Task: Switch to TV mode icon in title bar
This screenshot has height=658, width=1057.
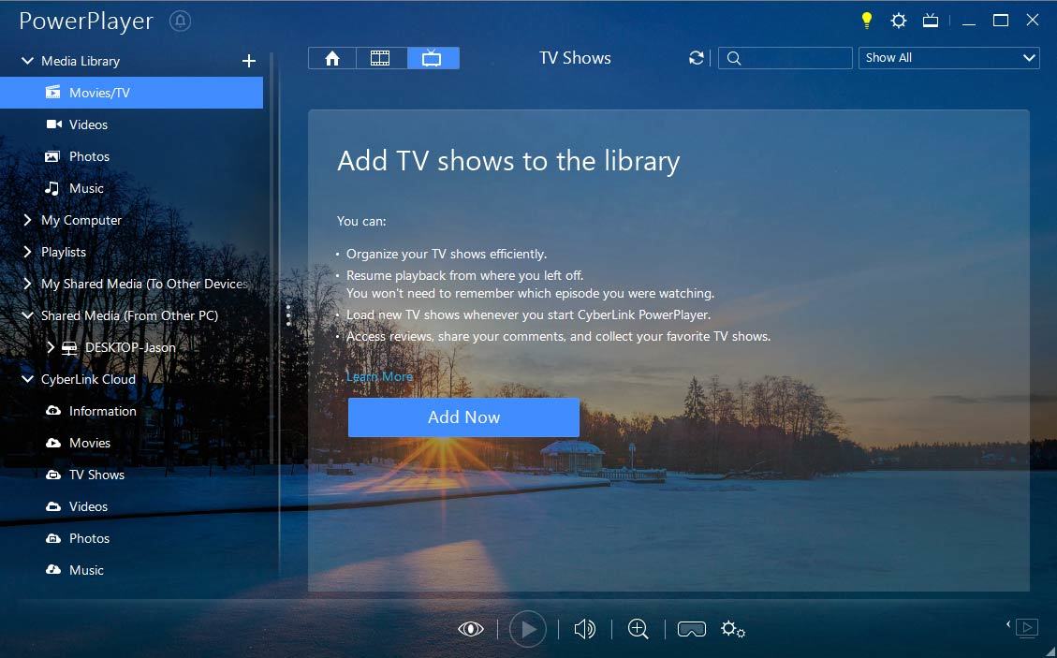Action: click(x=931, y=21)
